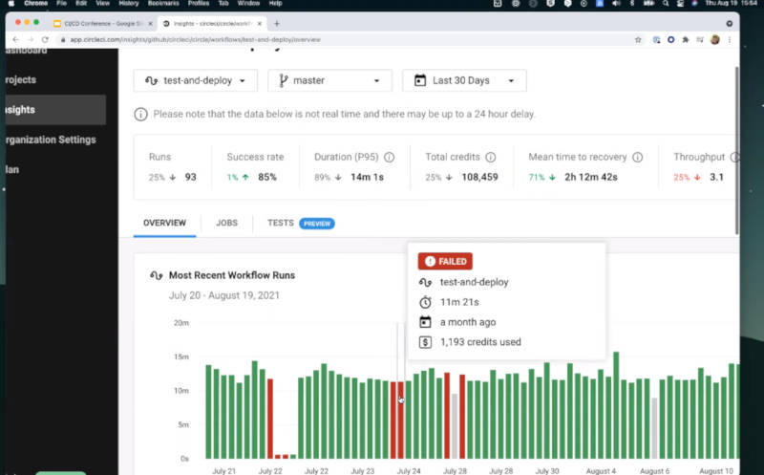764x475 pixels.
Task: Click the stopwatch icon beside 11m 21s
Action: (x=425, y=302)
